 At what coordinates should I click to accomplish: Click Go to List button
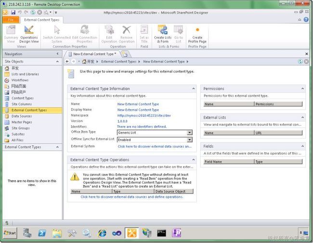click(178, 34)
